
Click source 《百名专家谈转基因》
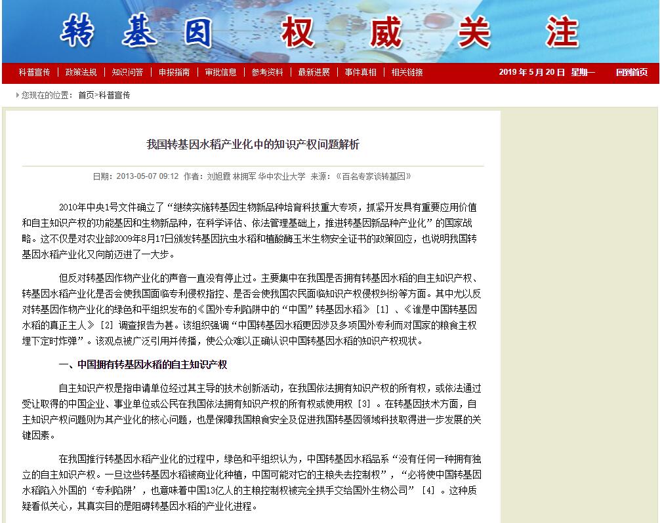373,176
